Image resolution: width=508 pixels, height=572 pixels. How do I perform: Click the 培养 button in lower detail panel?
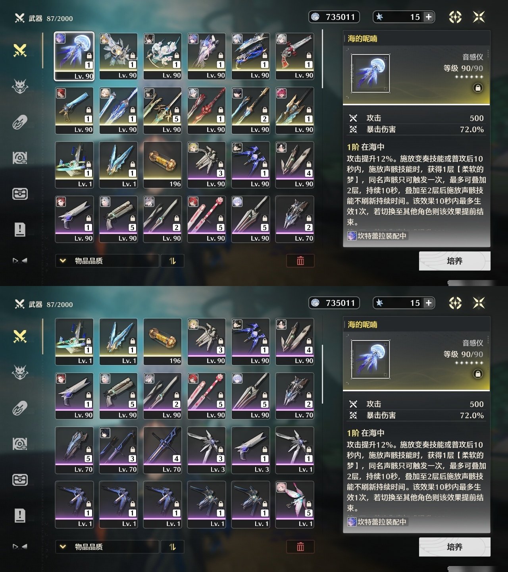pyautogui.click(x=454, y=547)
